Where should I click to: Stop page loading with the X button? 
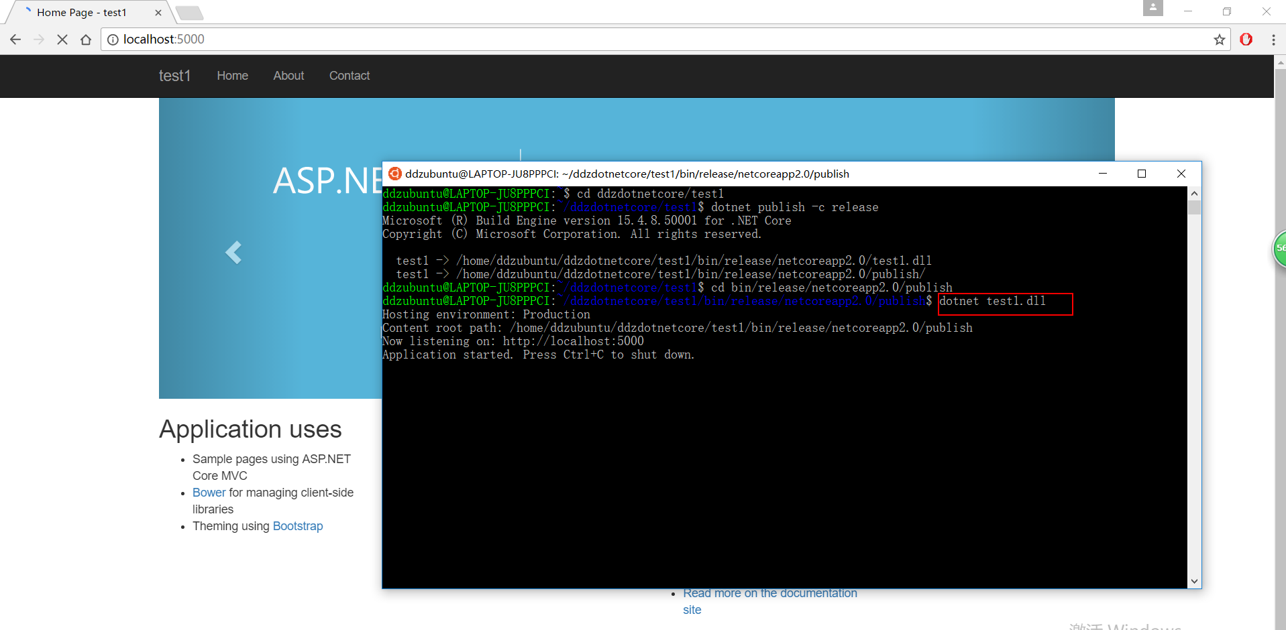click(x=62, y=40)
